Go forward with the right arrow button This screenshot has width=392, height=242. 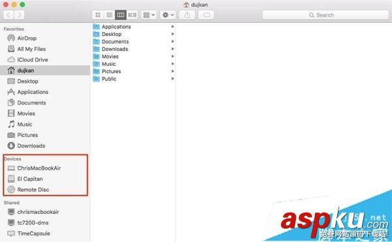19,15
